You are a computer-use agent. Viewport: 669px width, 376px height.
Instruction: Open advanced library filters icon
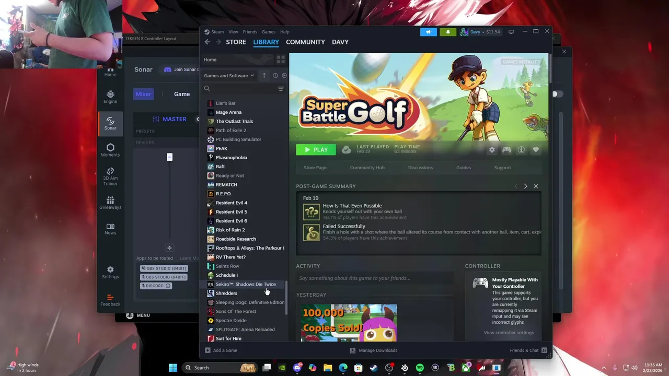pyautogui.click(x=281, y=89)
